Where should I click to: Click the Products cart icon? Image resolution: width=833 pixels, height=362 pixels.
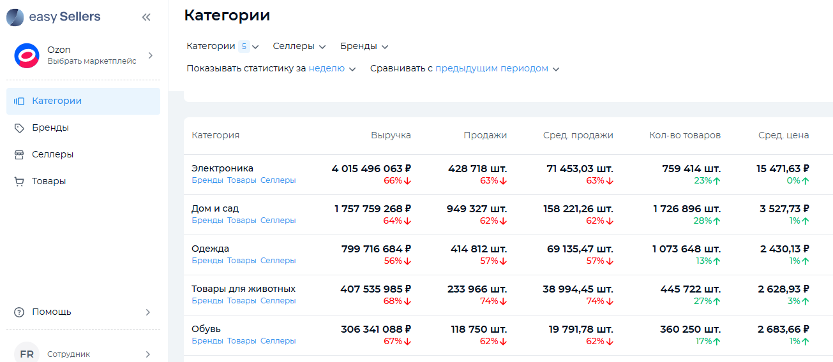point(19,182)
